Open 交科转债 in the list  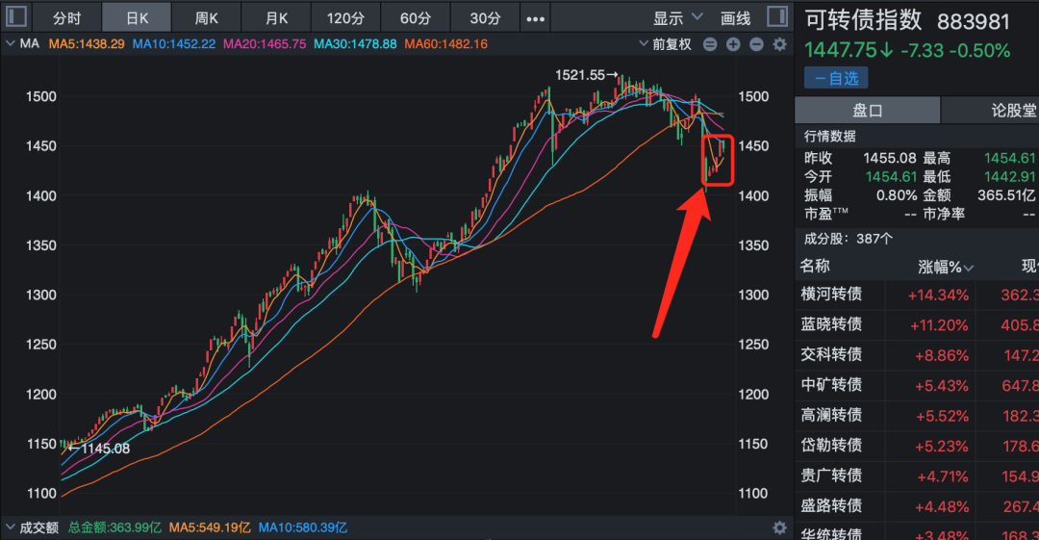pos(831,355)
